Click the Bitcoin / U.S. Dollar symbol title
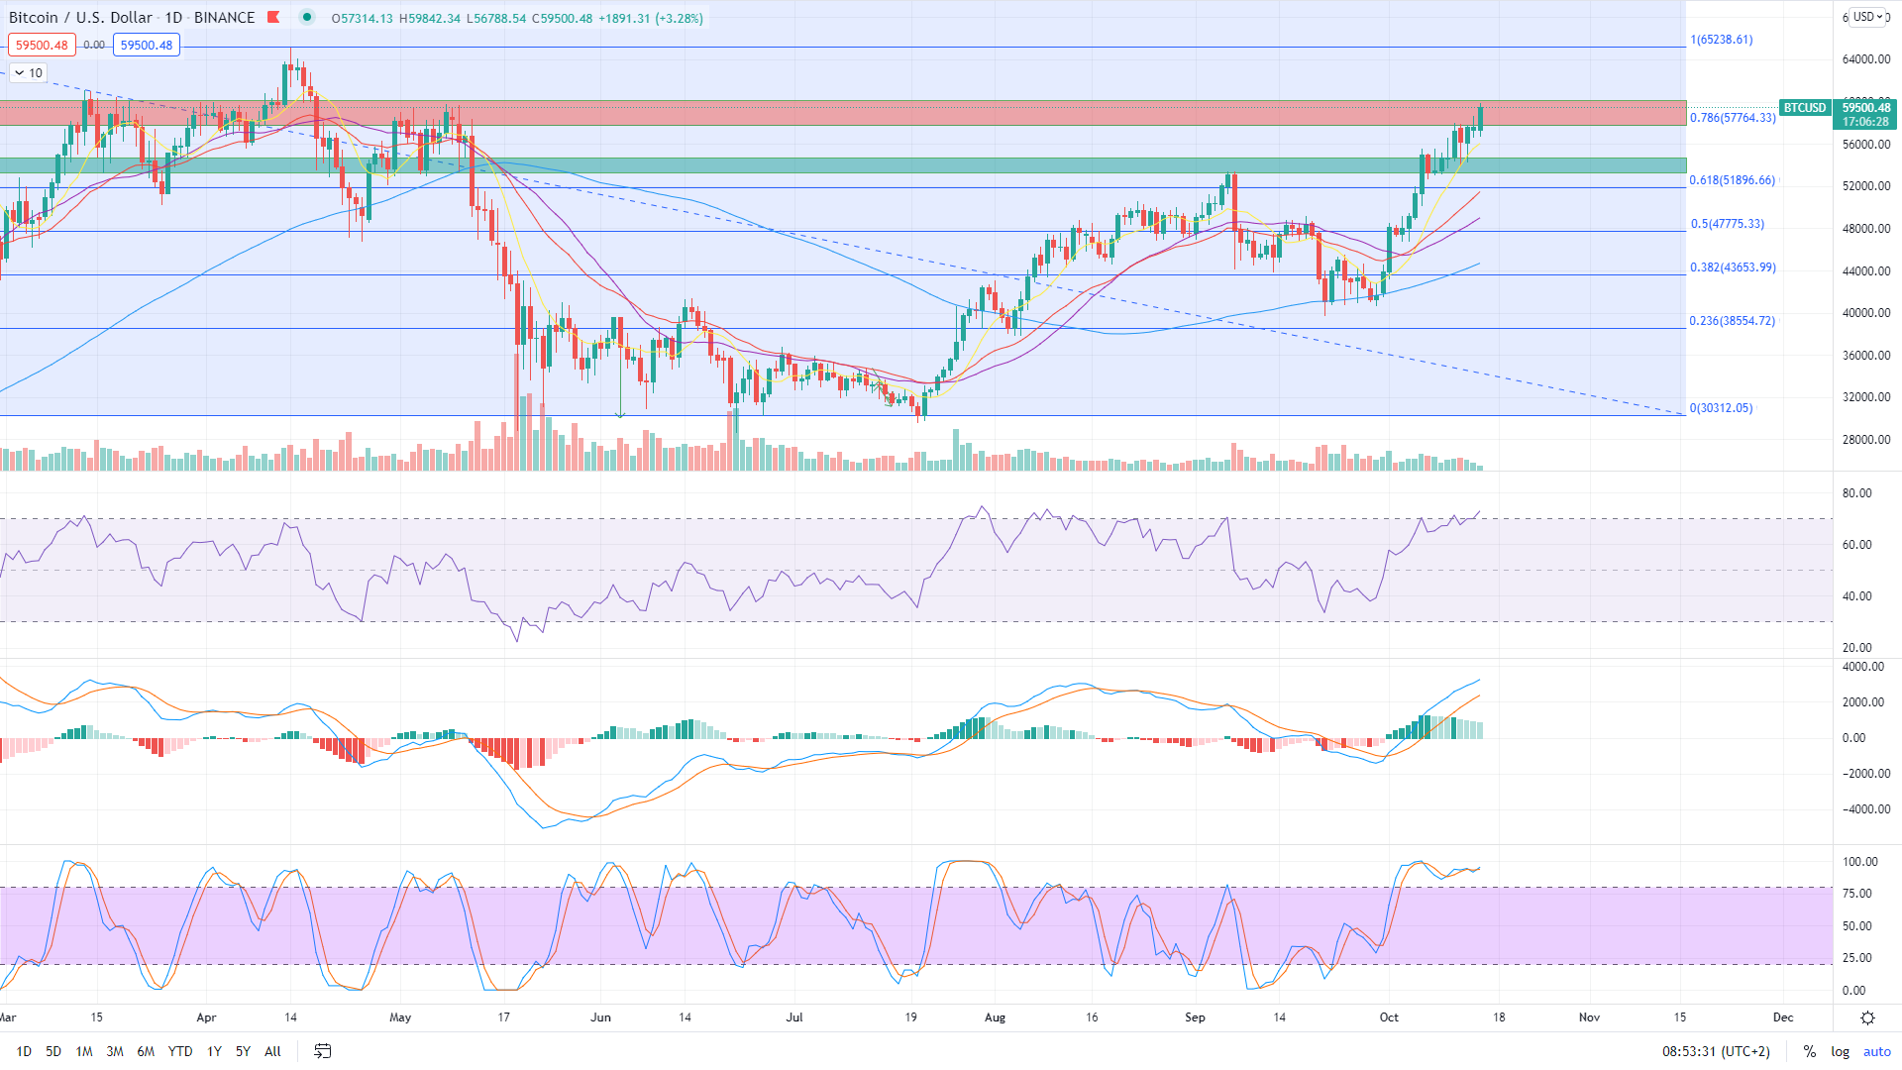Image resolution: width=1902 pixels, height=1070 pixels. point(80,18)
